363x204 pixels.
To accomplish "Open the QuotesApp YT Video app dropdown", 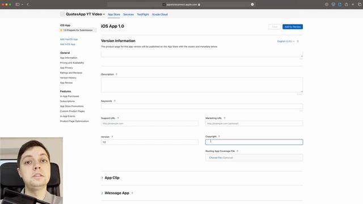I will coord(86,14).
